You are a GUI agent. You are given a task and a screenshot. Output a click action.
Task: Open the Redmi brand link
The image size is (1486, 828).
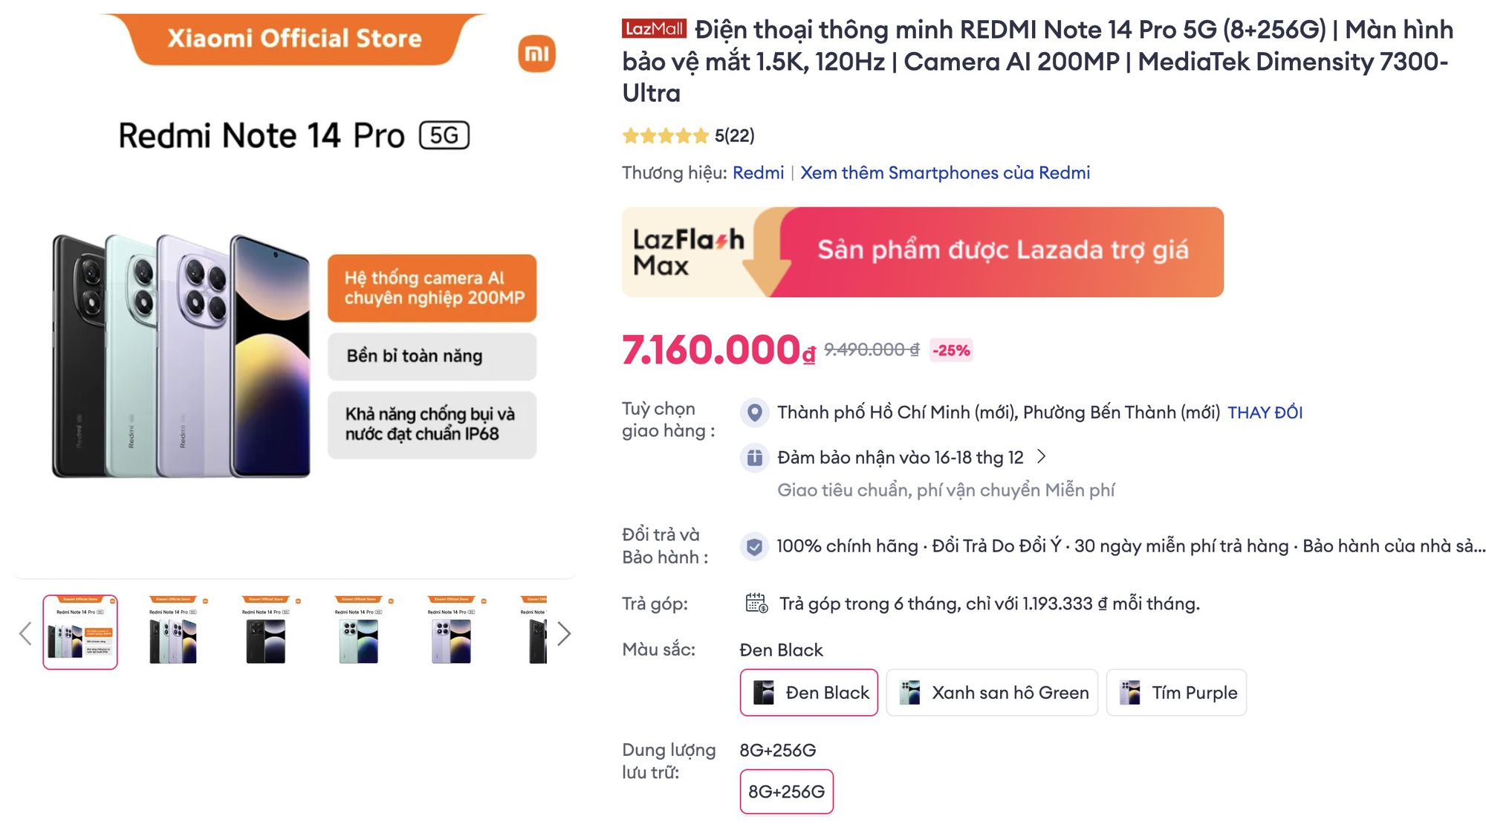pos(758,173)
